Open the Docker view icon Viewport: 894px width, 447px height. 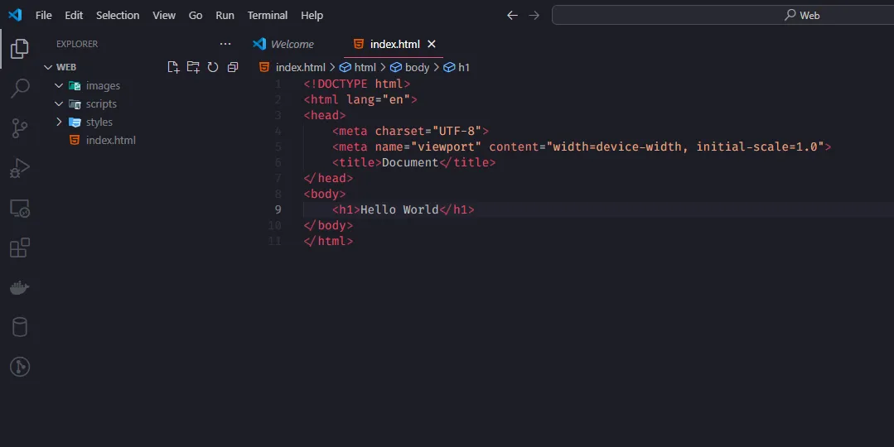point(20,287)
